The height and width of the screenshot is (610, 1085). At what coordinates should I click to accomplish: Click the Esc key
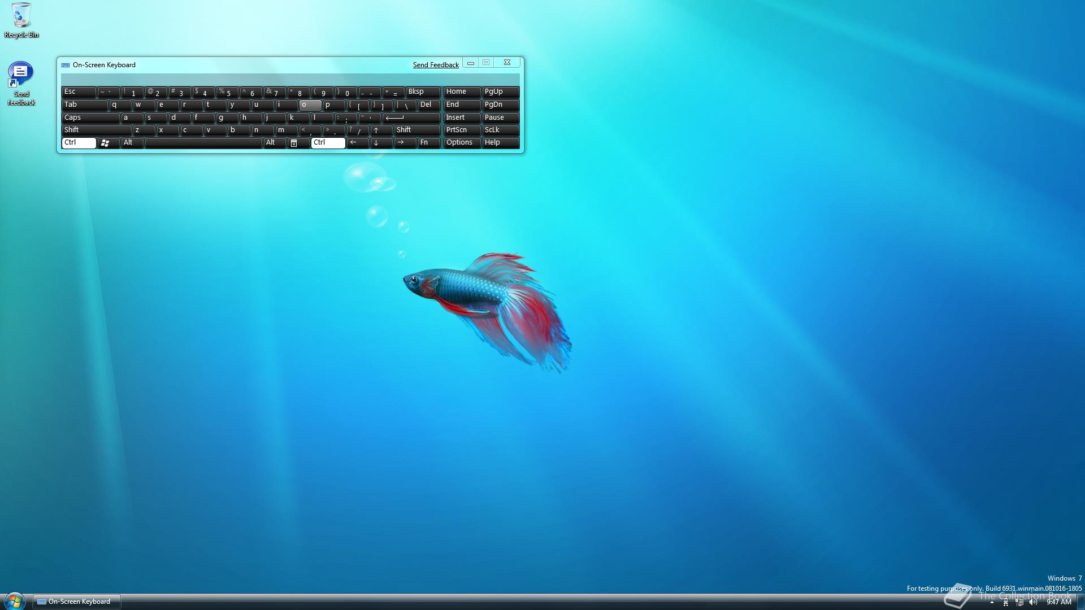(79, 92)
